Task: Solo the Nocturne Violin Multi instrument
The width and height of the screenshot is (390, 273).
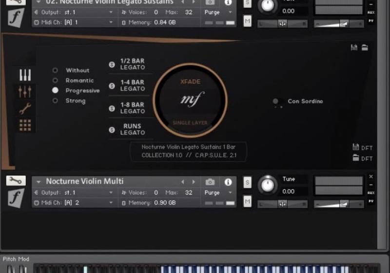Action: (x=248, y=183)
